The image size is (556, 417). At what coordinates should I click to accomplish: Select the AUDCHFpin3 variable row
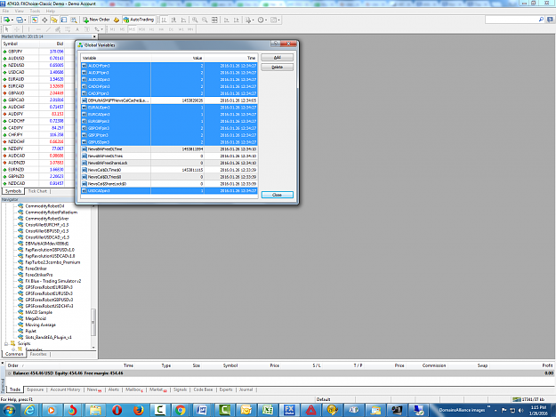tap(169, 66)
